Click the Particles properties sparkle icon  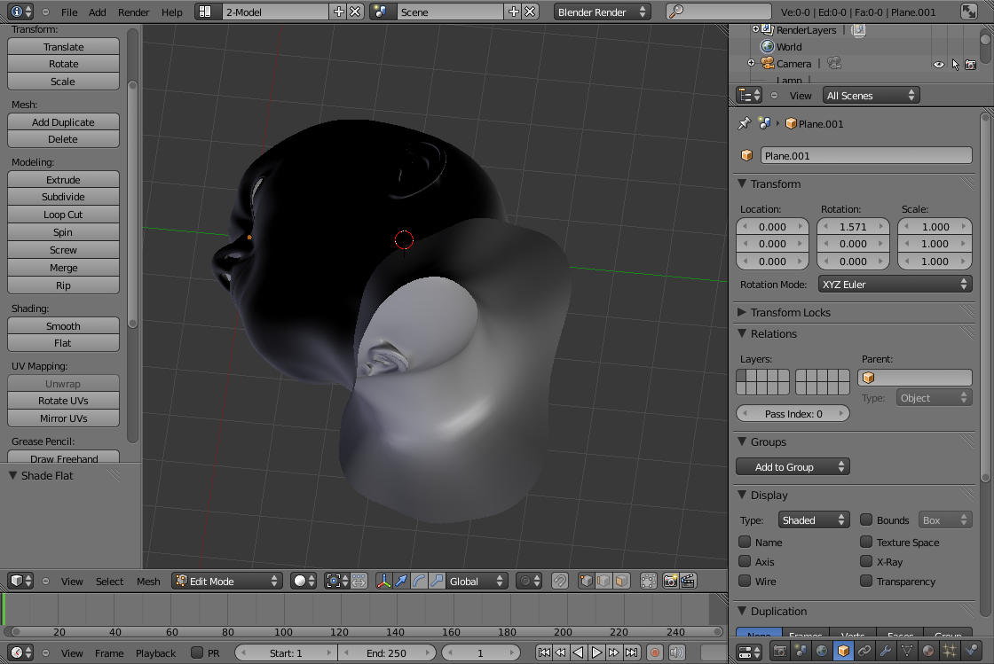pos(950,652)
